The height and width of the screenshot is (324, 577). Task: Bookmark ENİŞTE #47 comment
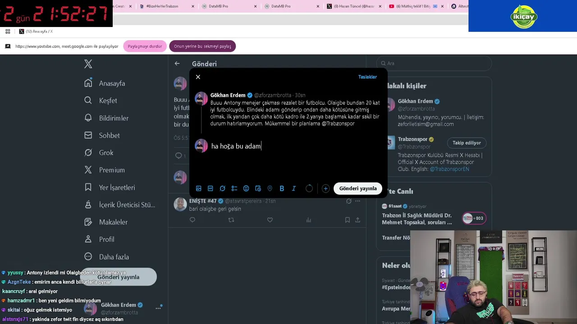[347, 220]
